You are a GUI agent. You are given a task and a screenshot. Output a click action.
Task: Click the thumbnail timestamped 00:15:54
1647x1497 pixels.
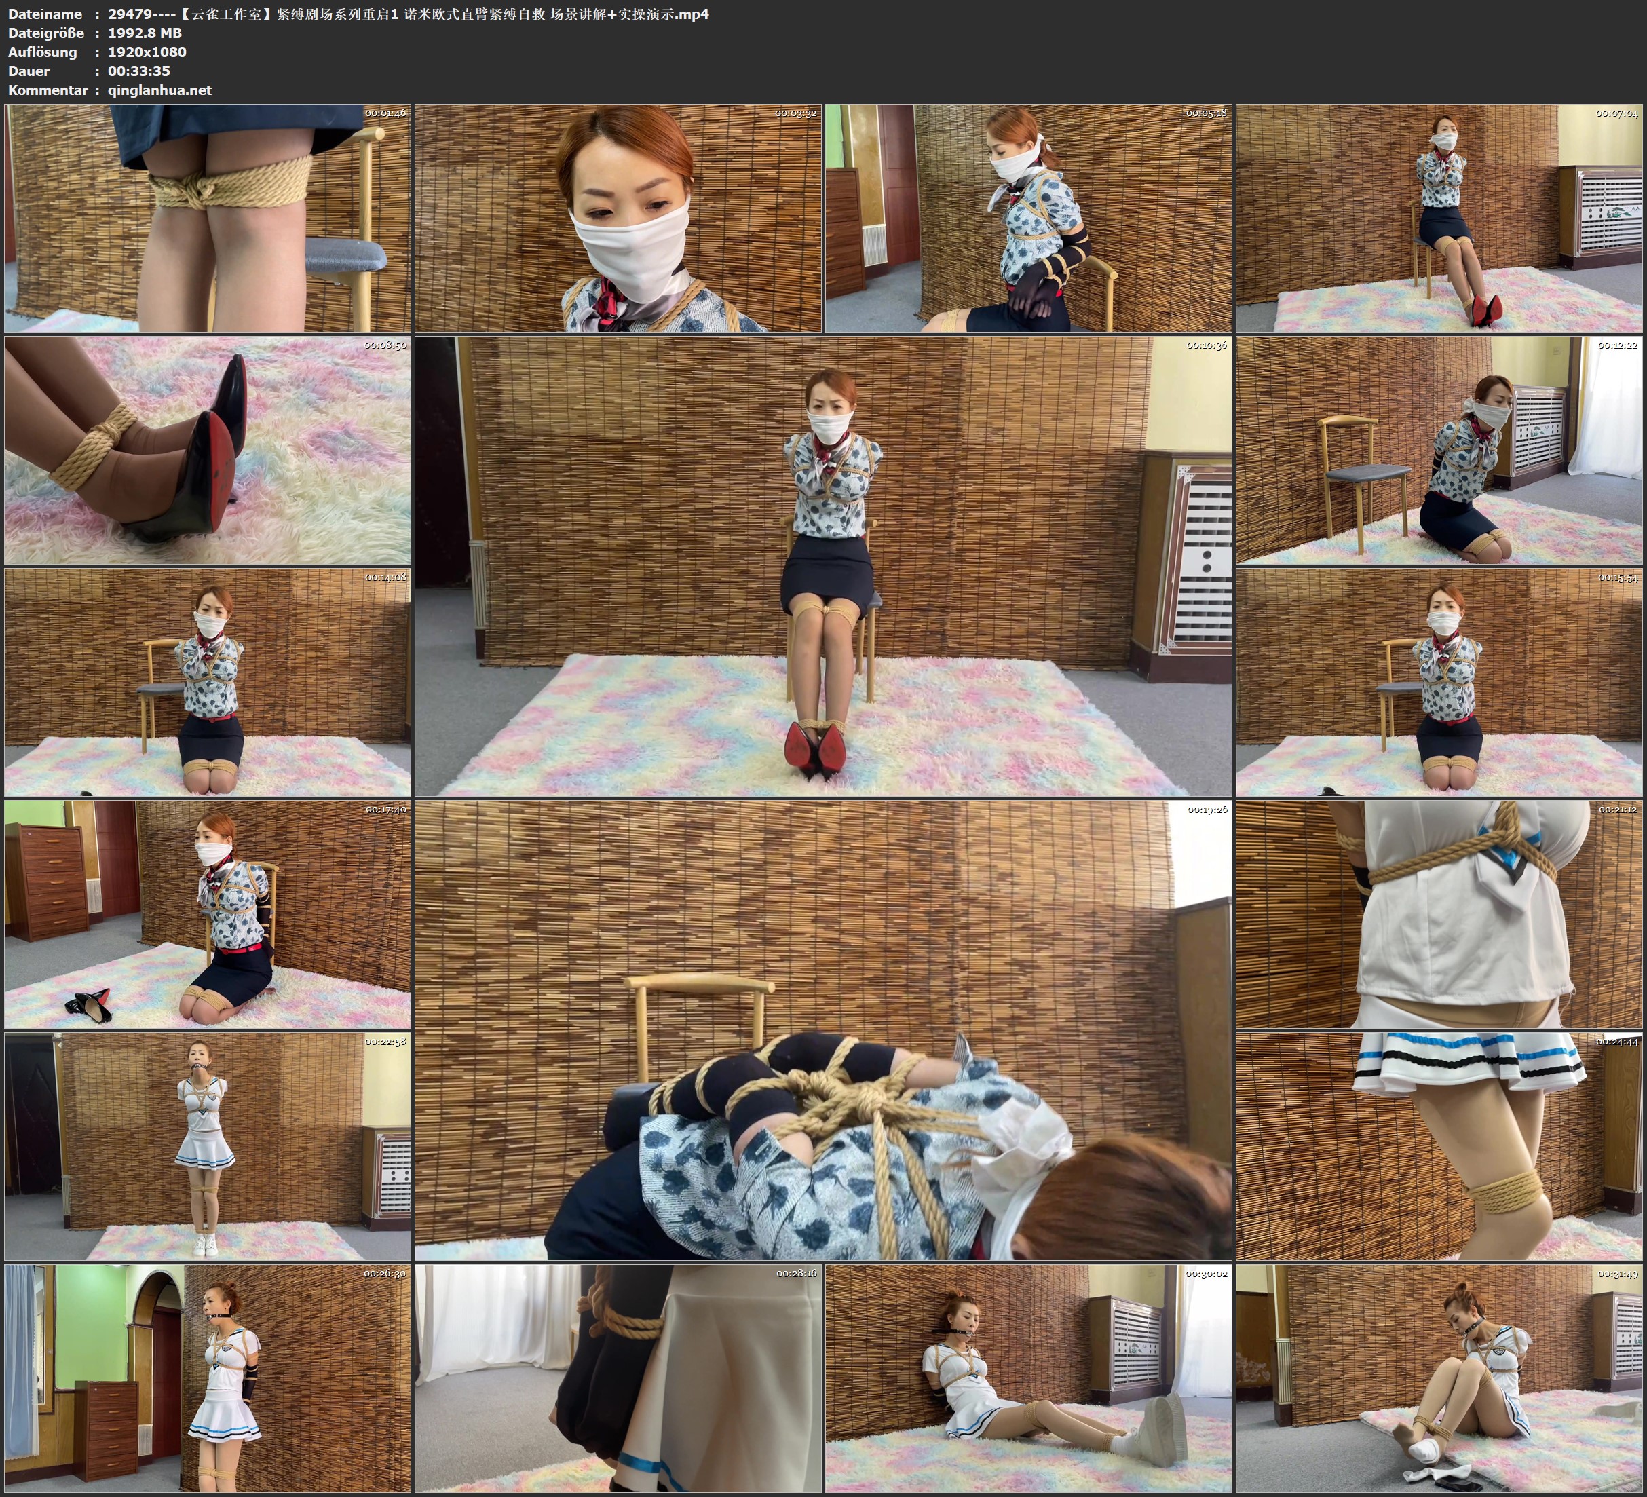(x=1439, y=682)
